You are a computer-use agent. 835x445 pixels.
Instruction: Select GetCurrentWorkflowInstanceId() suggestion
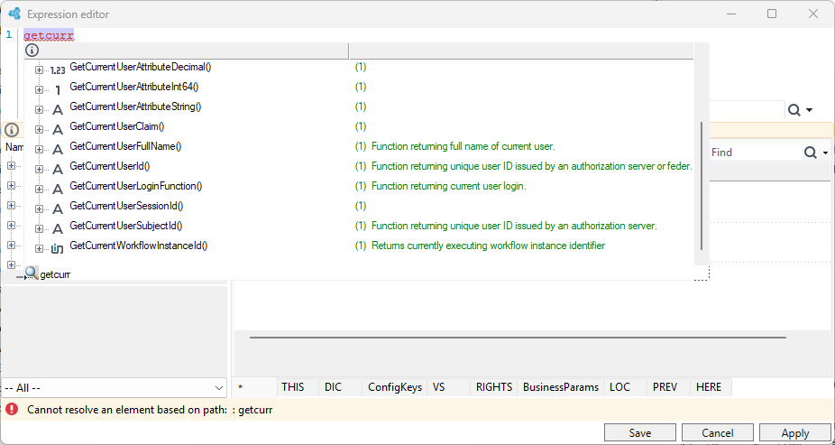point(139,246)
